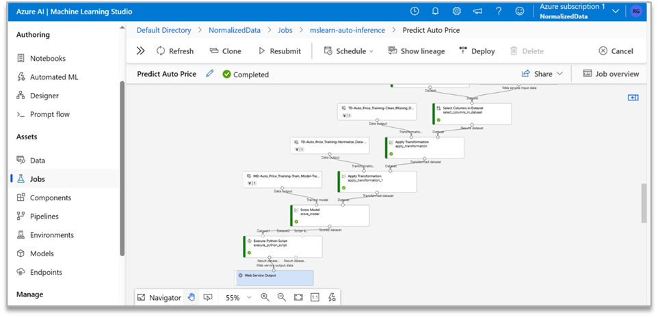Screen dimensions: 658x317
Task: Open the recent history clock icon
Action: 414,12
